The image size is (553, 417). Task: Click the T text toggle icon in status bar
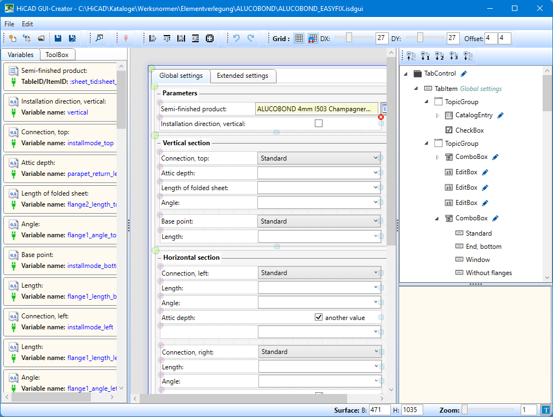coord(545,410)
